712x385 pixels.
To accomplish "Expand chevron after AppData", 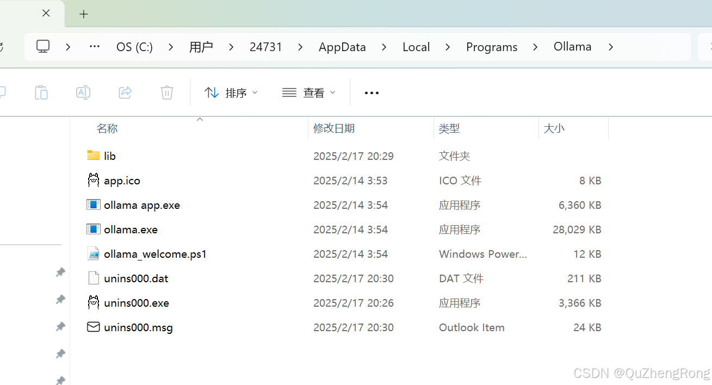I will pos(384,47).
